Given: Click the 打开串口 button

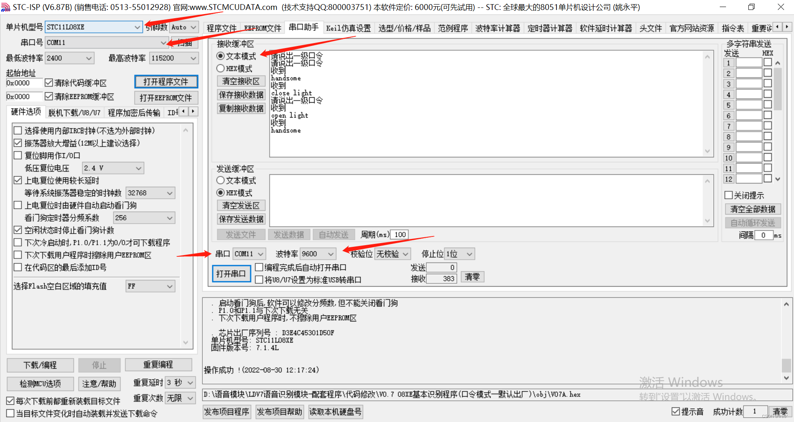Looking at the screenshot, I should [x=231, y=273].
